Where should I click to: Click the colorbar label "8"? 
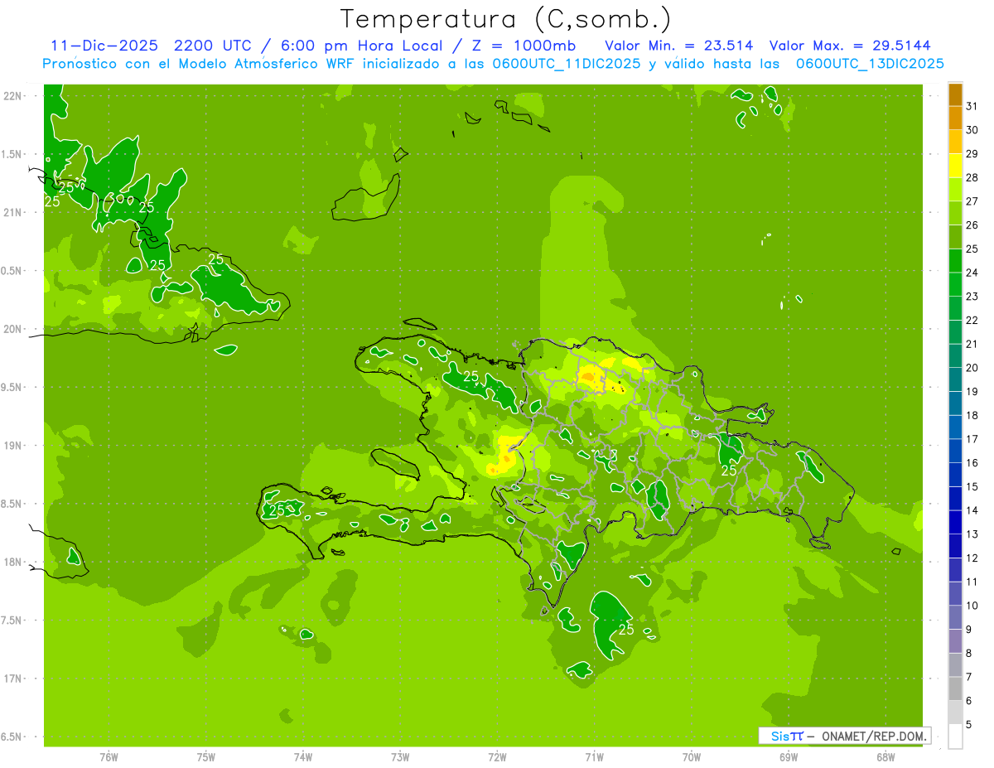(x=968, y=653)
